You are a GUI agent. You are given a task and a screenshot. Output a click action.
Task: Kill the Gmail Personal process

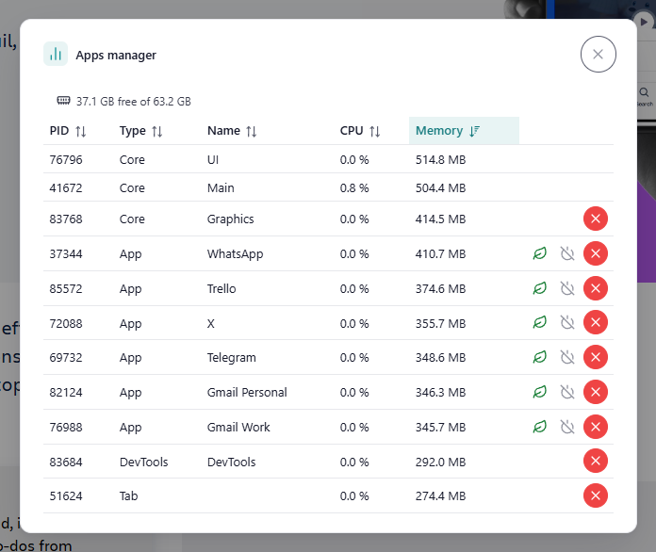point(596,392)
